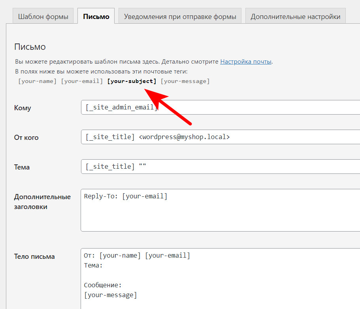Click the Тема field label

click(x=22, y=167)
